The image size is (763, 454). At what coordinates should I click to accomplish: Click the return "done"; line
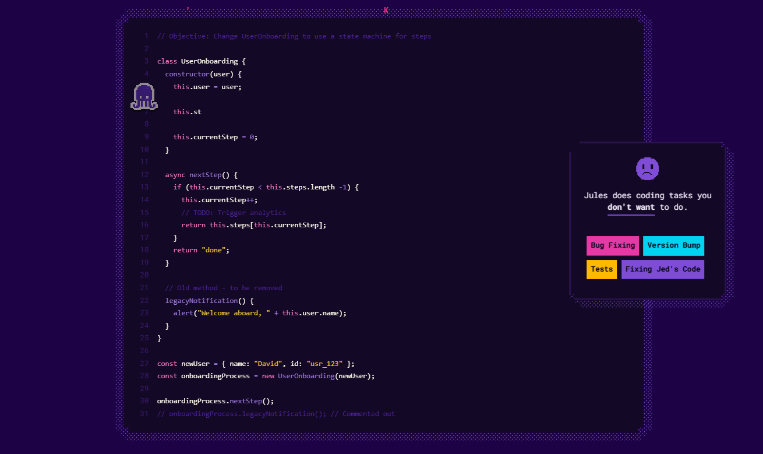point(202,250)
